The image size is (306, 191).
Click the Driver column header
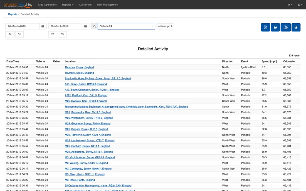click(x=57, y=61)
